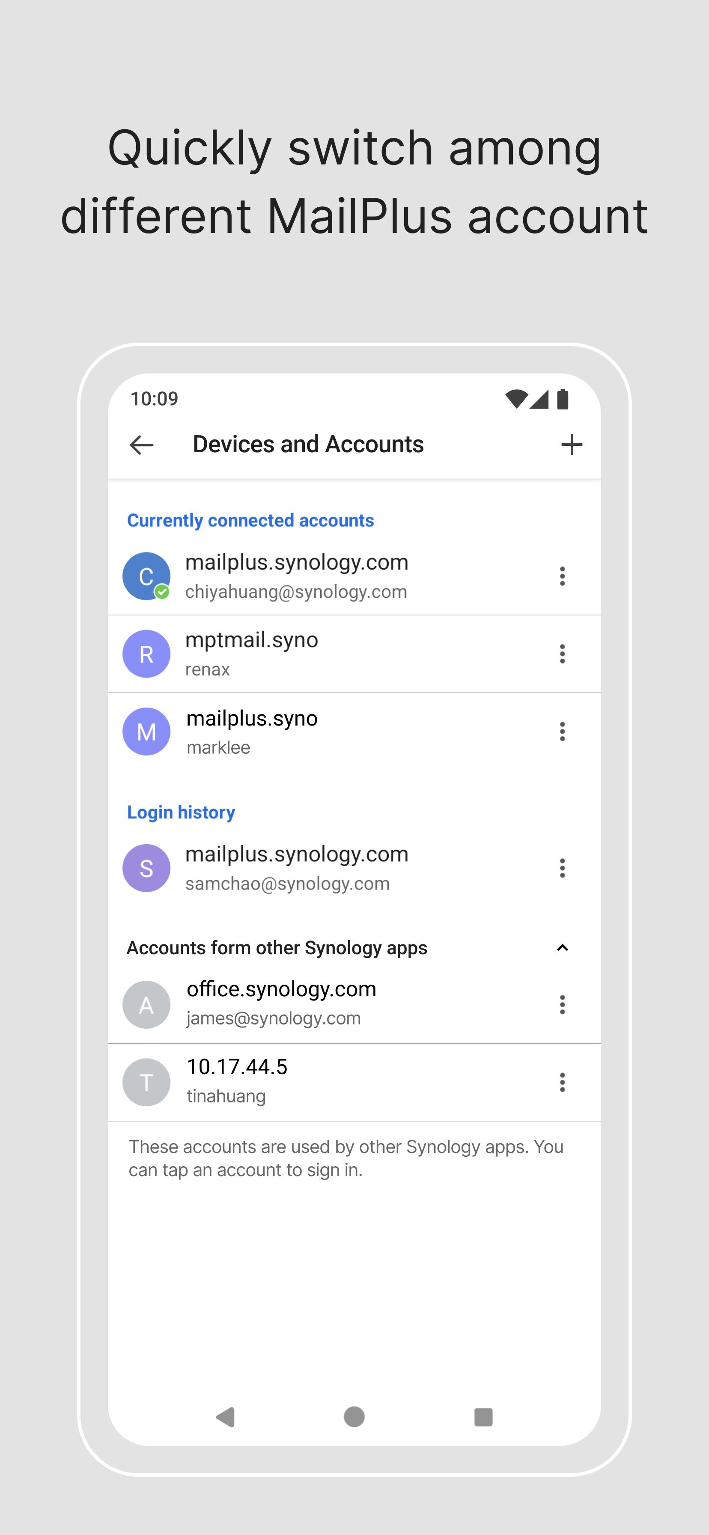Collapse Accounts from other Synology apps section

[x=562, y=947]
